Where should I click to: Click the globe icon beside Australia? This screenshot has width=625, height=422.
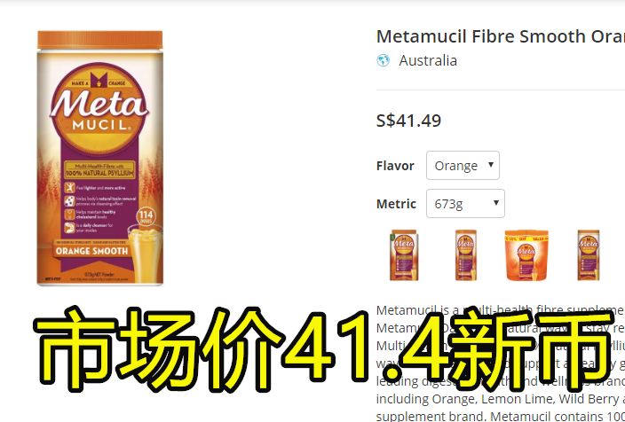[383, 60]
